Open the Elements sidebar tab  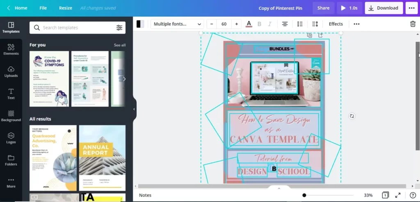pyautogui.click(x=11, y=50)
